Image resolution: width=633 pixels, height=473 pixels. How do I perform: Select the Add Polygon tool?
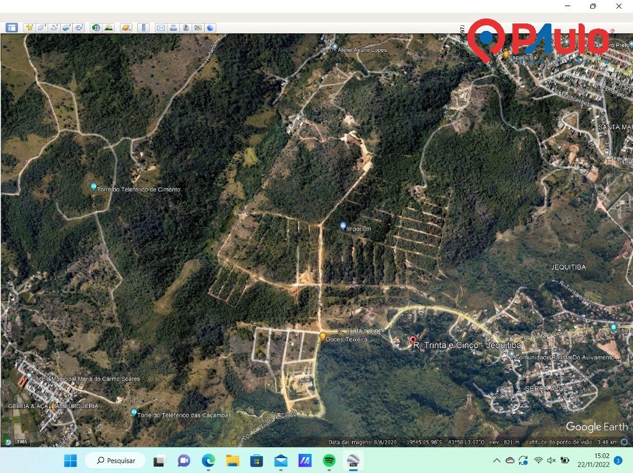point(41,27)
